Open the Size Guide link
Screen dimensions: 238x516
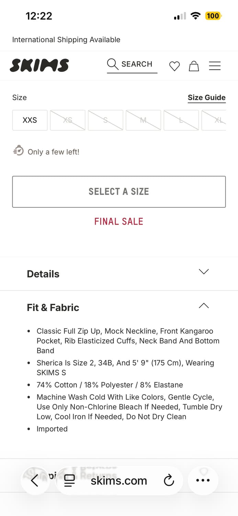click(x=206, y=98)
